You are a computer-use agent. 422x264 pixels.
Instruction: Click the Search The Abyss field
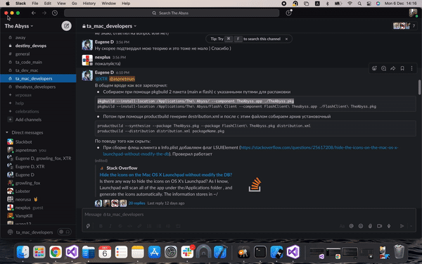click(x=172, y=13)
